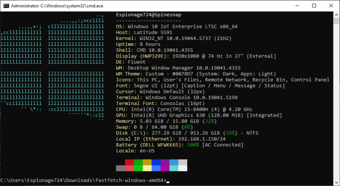Click the gray color block
The height and width of the screenshot is (186, 340).
pos(120,168)
